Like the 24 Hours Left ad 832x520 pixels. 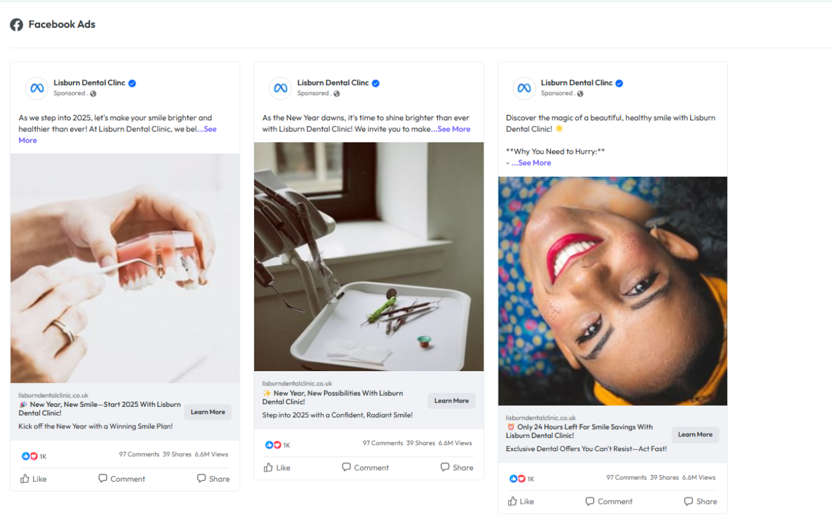coord(521,501)
